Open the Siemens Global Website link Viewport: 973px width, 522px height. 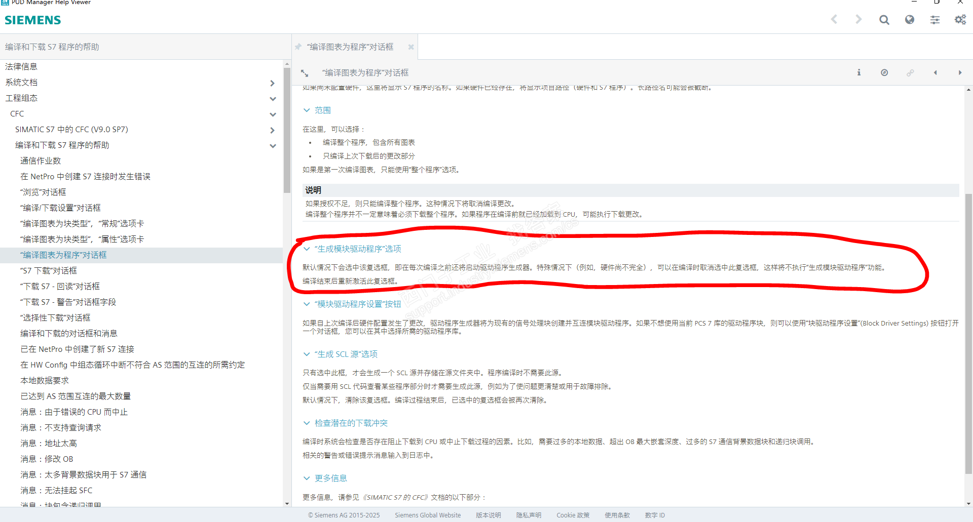(x=428, y=515)
